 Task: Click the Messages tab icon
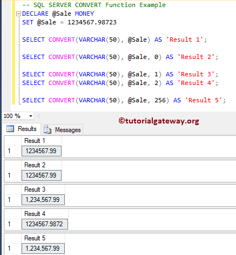pyautogui.click(x=48, y=129)
